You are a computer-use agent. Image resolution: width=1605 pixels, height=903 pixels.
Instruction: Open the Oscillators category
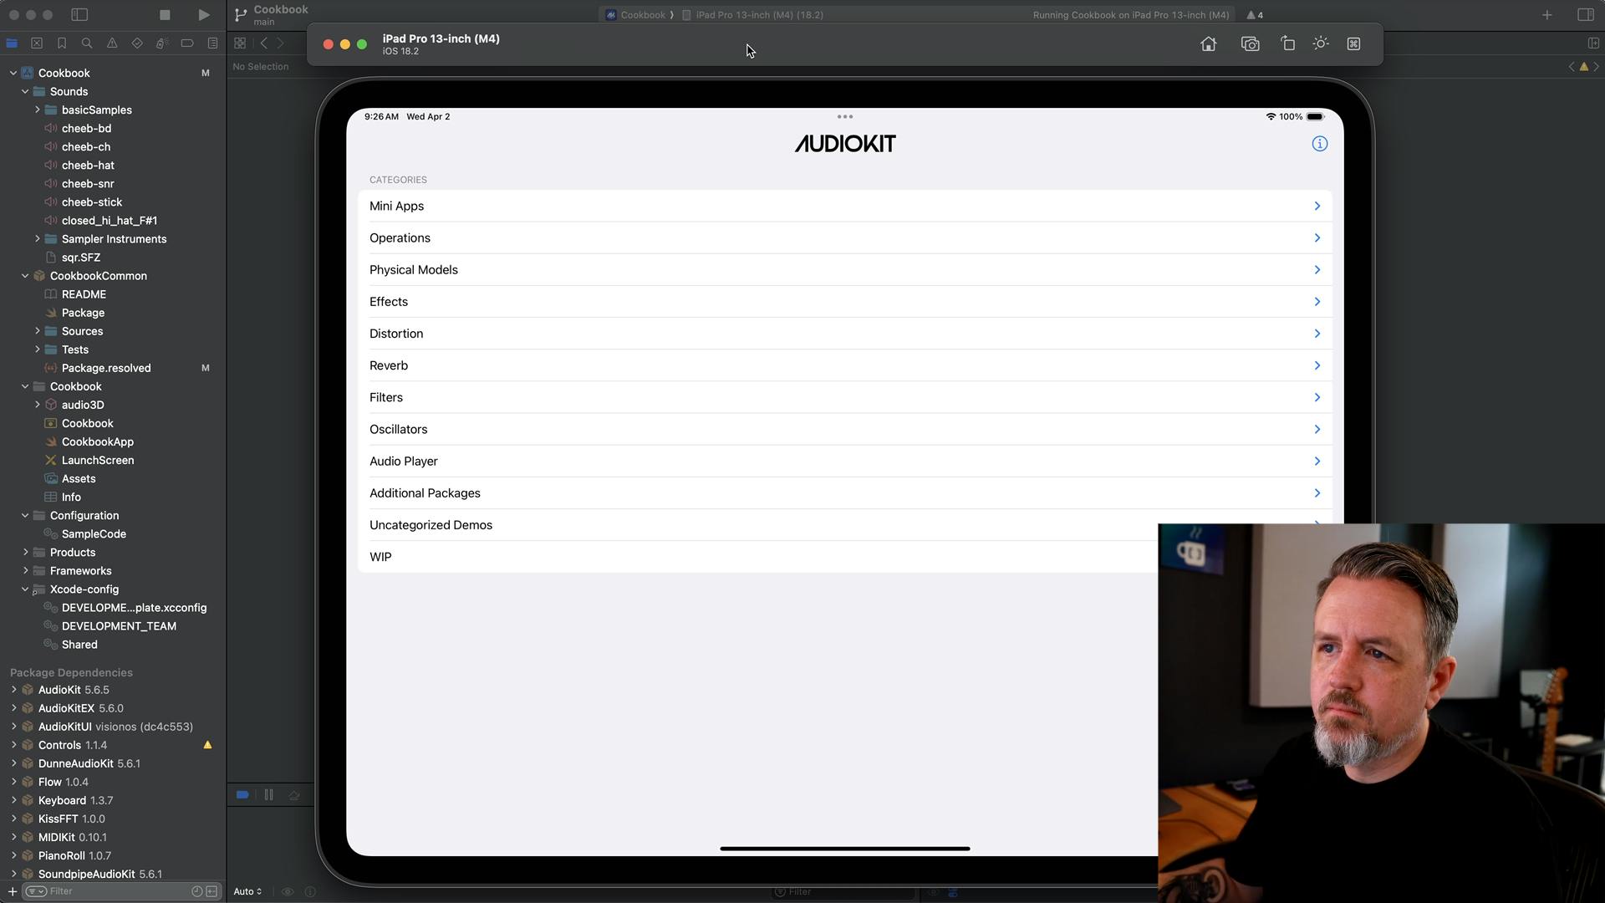(844, 430)
